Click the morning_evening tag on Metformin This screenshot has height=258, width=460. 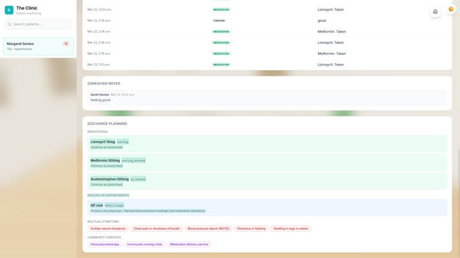tap(133, 161)
